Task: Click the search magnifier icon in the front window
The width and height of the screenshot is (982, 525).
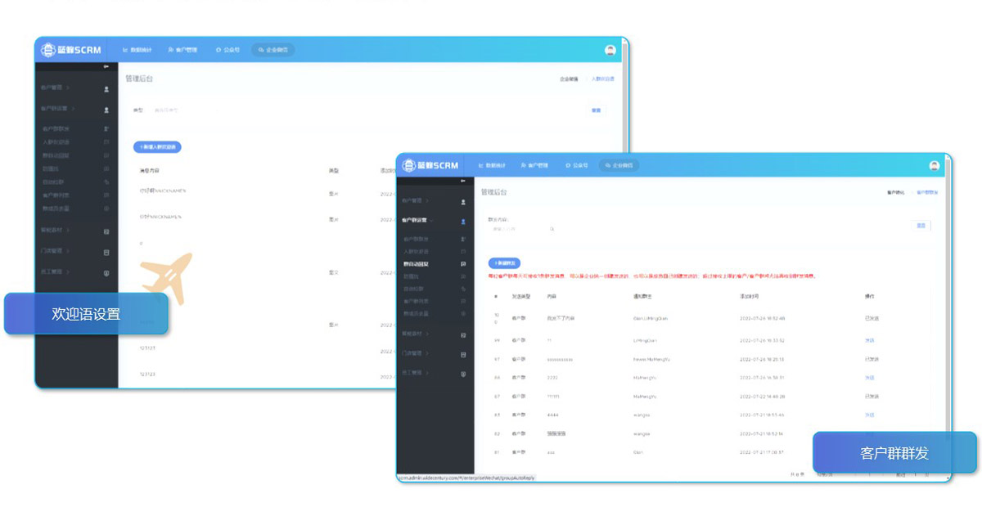Action: click(552, 229)
